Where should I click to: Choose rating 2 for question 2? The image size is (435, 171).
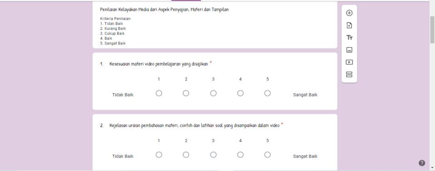coord(186,155)
